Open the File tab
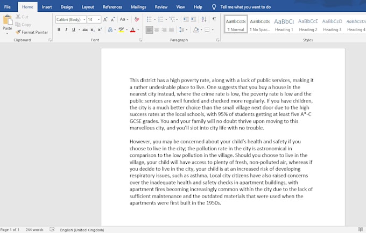This screenshot has height=233, width=366. 8,7
